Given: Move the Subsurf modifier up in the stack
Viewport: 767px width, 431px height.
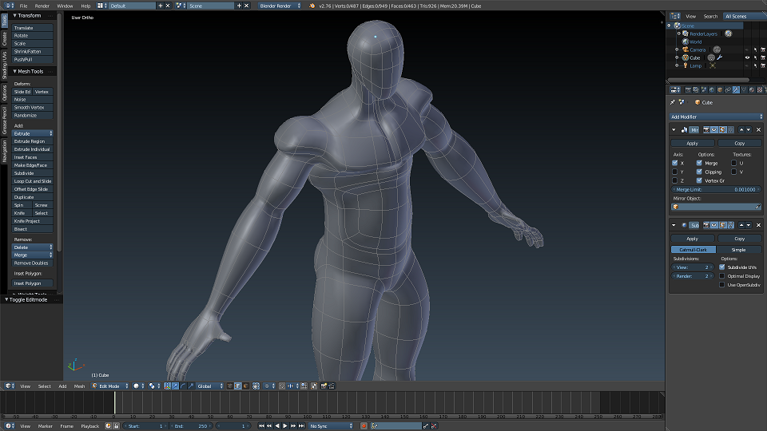Looking at the screenshot, I should coord(741,225).
